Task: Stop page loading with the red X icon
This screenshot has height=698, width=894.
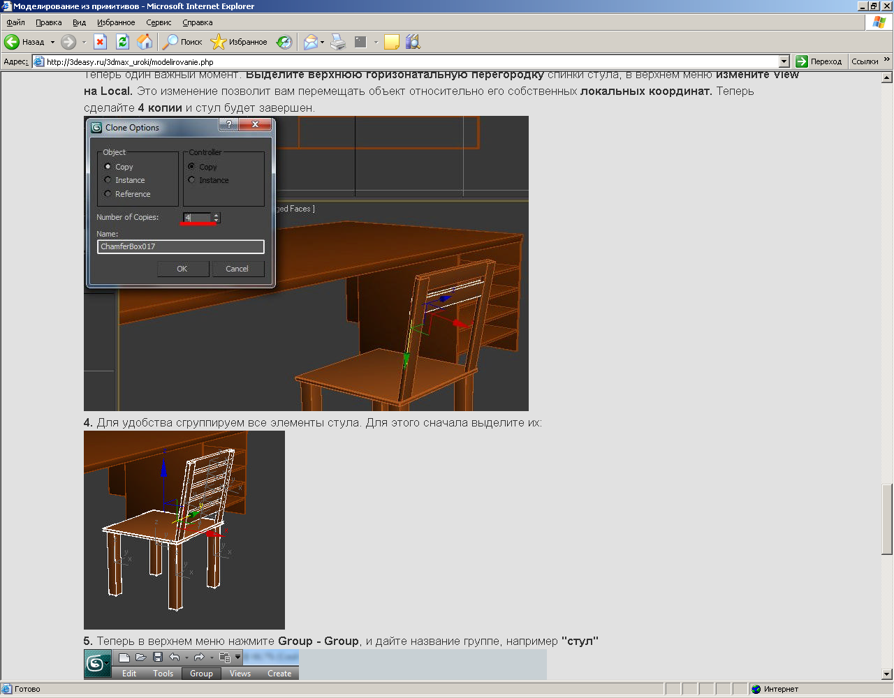Action: pyautogui.click(x=100, y=42)
